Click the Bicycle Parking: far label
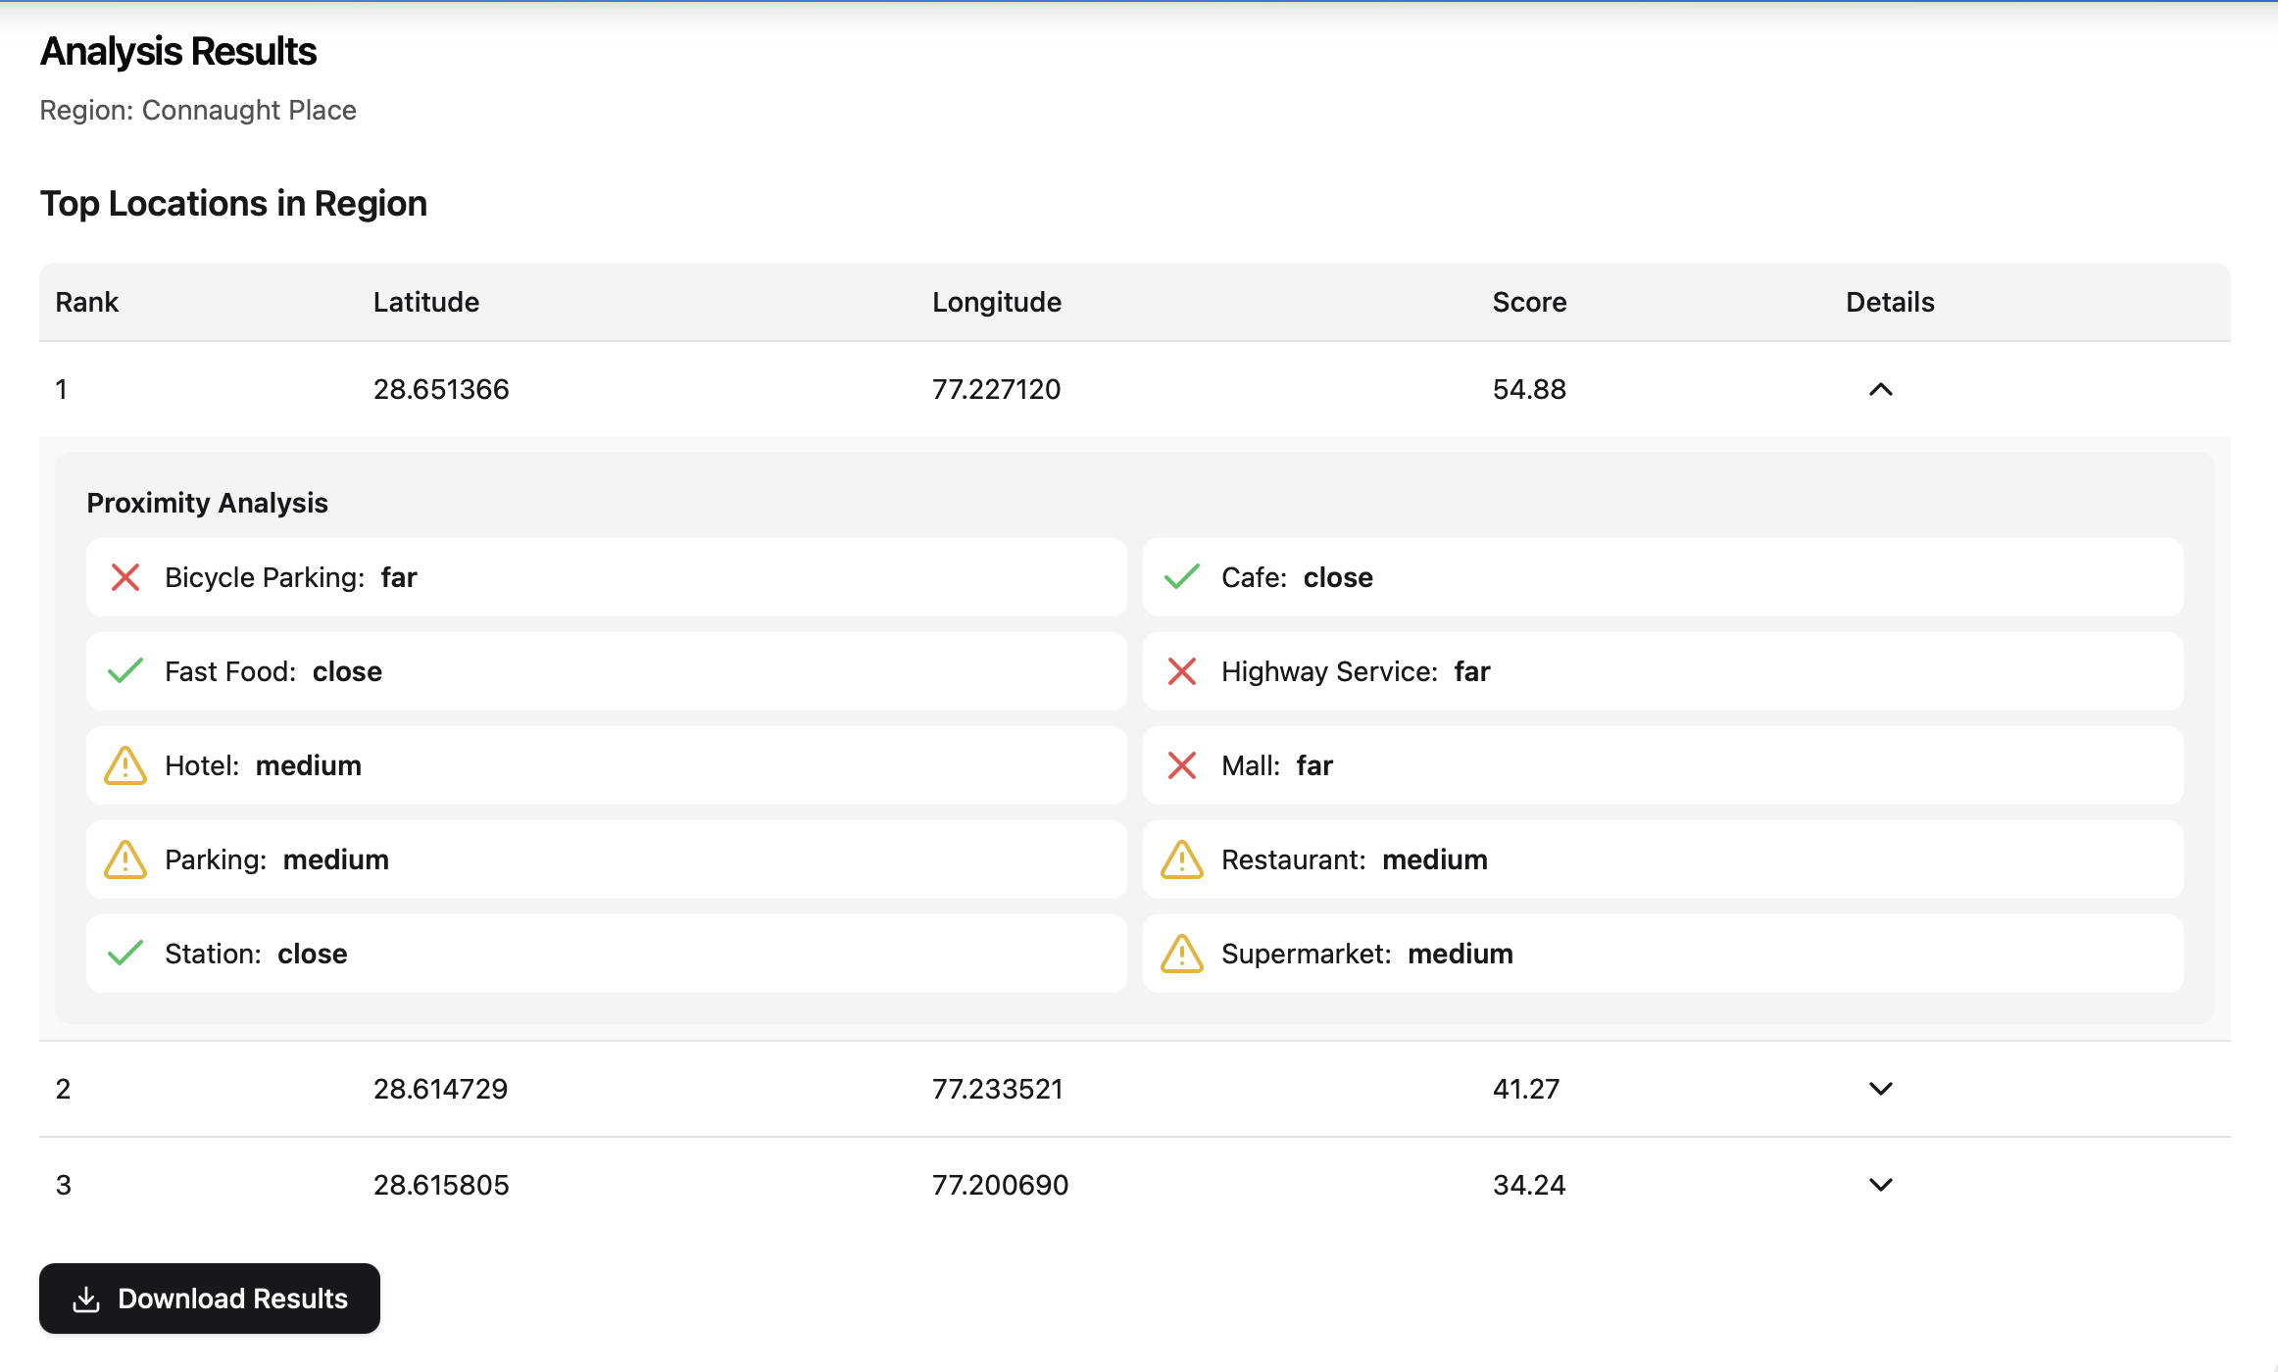Viewport: 2278px width, 1372px height. (291, 577)
